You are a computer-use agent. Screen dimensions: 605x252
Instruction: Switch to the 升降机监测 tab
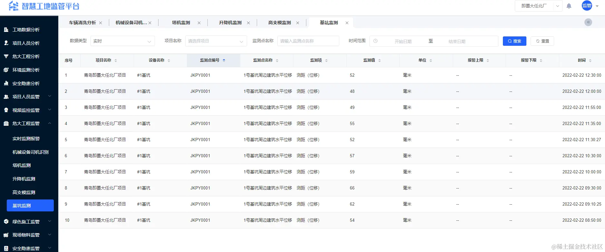pos(230,23)
